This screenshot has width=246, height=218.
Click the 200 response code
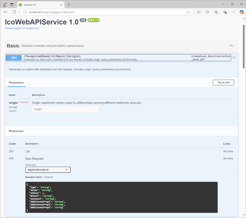point(11,151)
